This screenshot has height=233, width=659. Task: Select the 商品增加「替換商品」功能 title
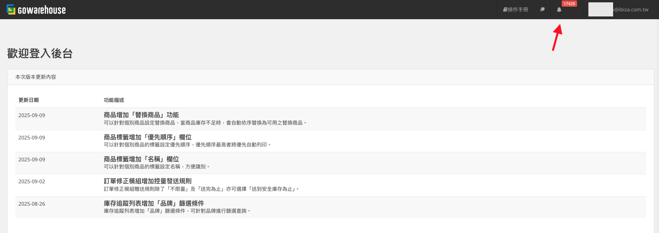tap(141, 115)
